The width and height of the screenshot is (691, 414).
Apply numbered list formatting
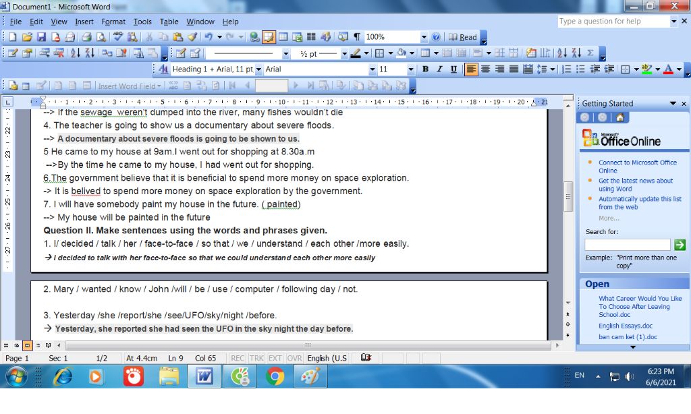567,69
